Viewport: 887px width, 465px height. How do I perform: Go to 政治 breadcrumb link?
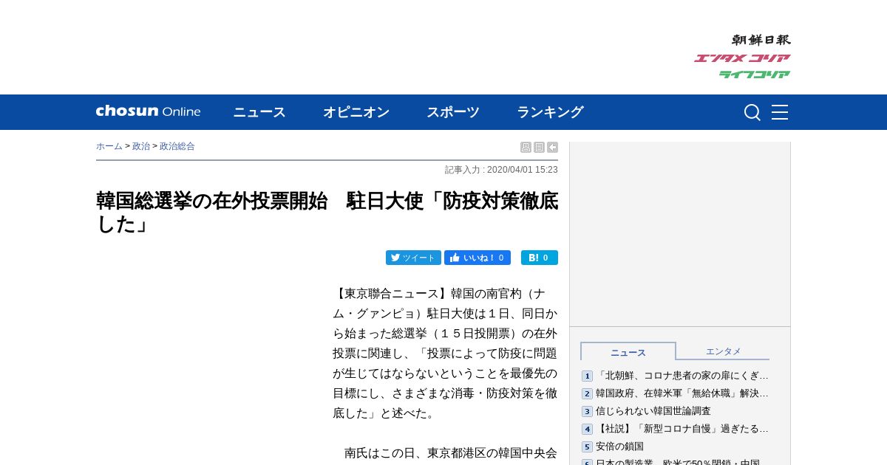click(141, 146)
